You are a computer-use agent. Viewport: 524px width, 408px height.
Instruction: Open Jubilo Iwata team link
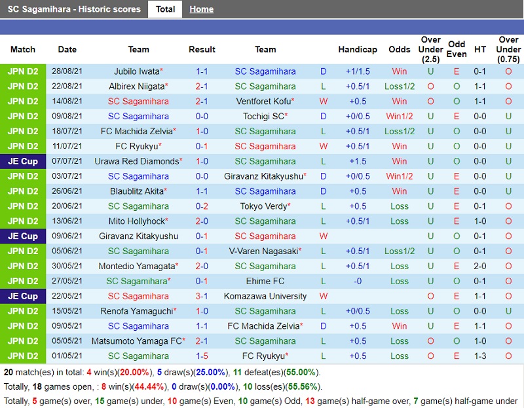click(136, 71)
